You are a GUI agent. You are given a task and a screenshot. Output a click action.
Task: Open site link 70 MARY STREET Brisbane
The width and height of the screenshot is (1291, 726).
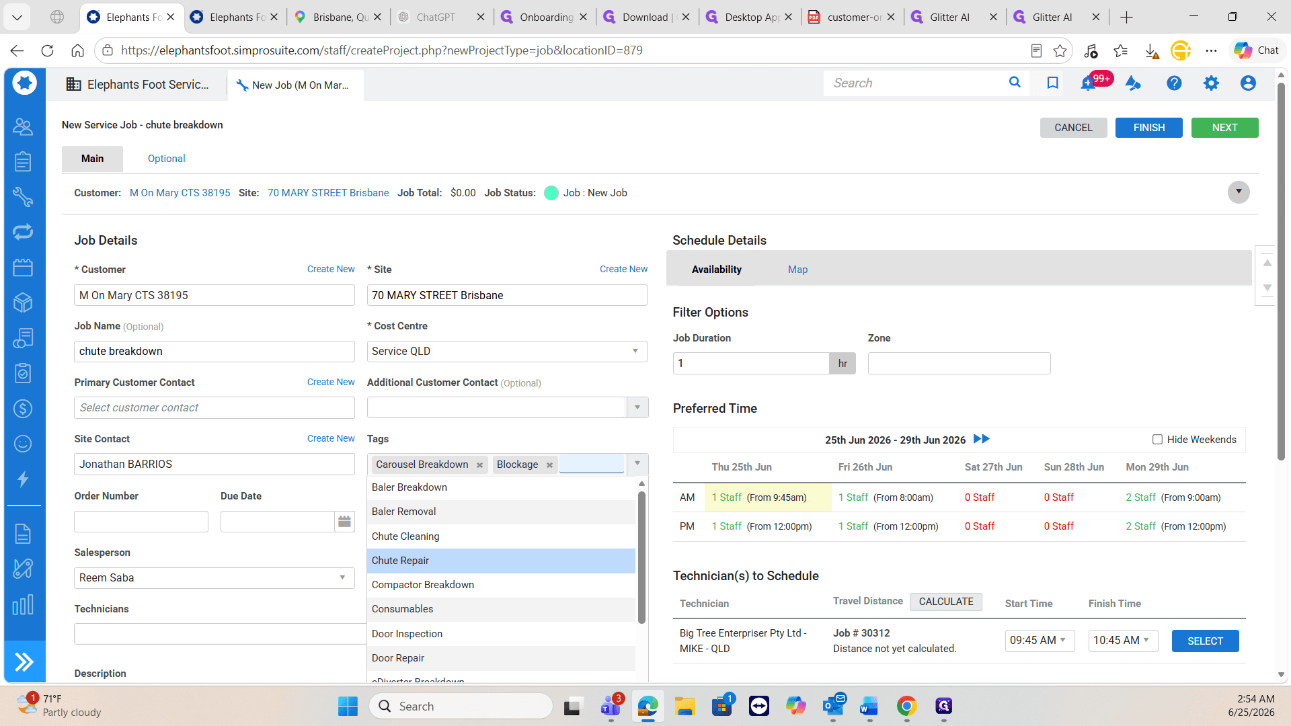pos(328,193)
